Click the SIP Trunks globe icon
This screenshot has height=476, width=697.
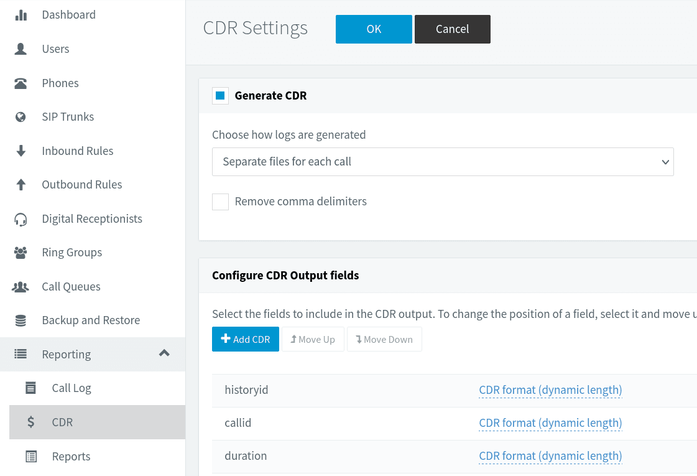tap(21, 117)
